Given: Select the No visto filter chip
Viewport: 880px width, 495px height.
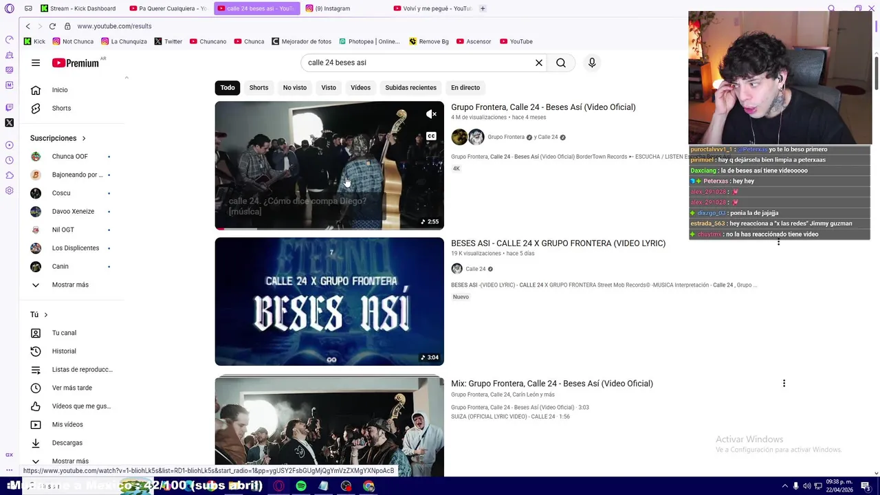Looking at the screenshot, I should click(295, 87).
